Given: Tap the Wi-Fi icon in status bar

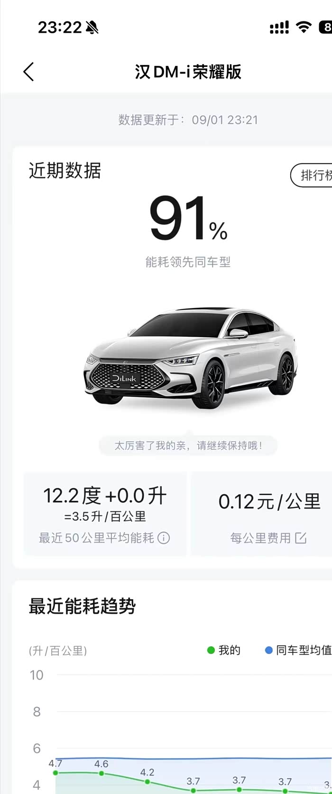Looking at the screenshot, I should tap(303, 27).
